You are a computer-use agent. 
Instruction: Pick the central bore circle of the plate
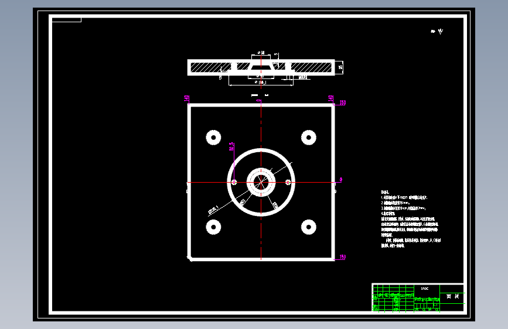pyautogui.click(x=261, y=182)
